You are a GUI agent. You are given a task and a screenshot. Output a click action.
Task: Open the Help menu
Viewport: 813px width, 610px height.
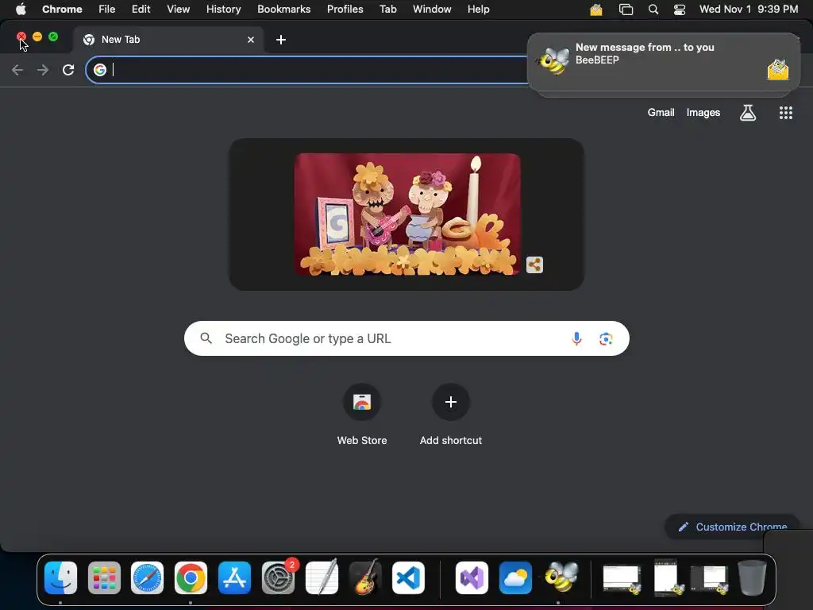click(x=478, y=9)
